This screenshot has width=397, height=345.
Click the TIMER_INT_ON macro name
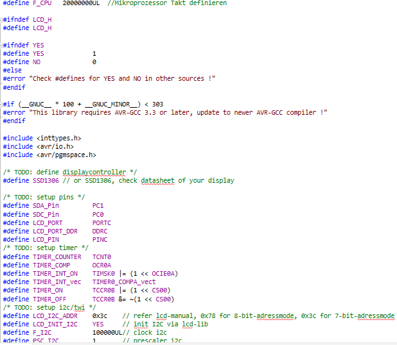(55, 274)
